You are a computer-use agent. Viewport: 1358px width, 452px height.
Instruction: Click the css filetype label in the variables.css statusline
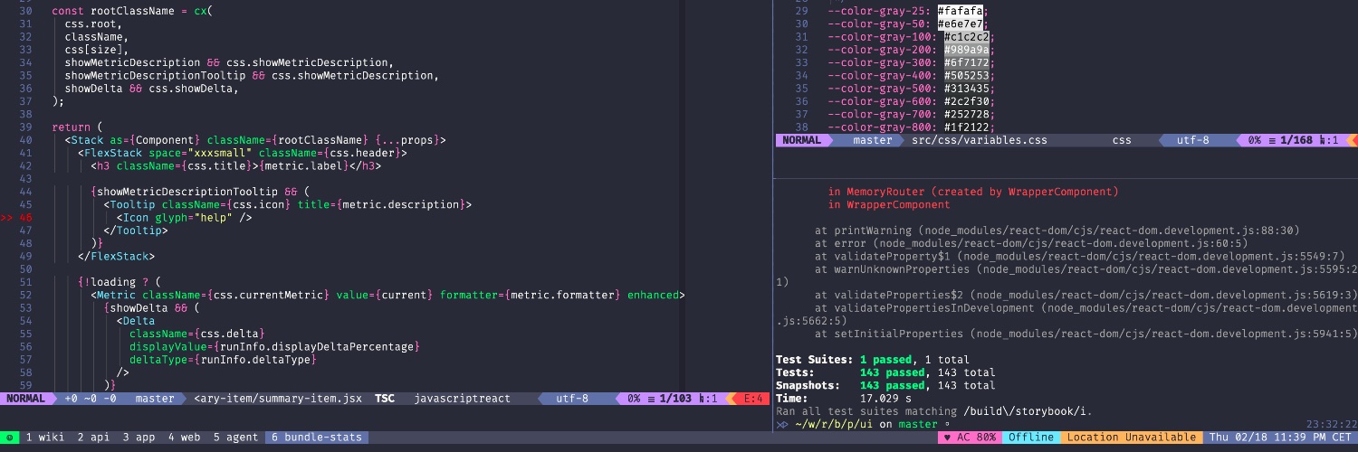(1122, 140)
